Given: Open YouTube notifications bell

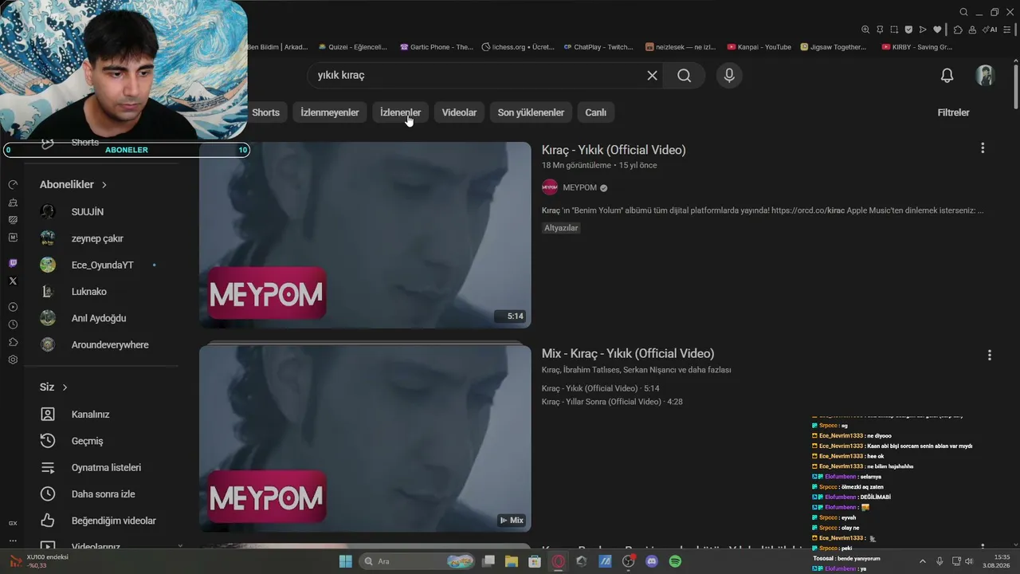Looking at the screenshot, I should (x=947, y=75).
